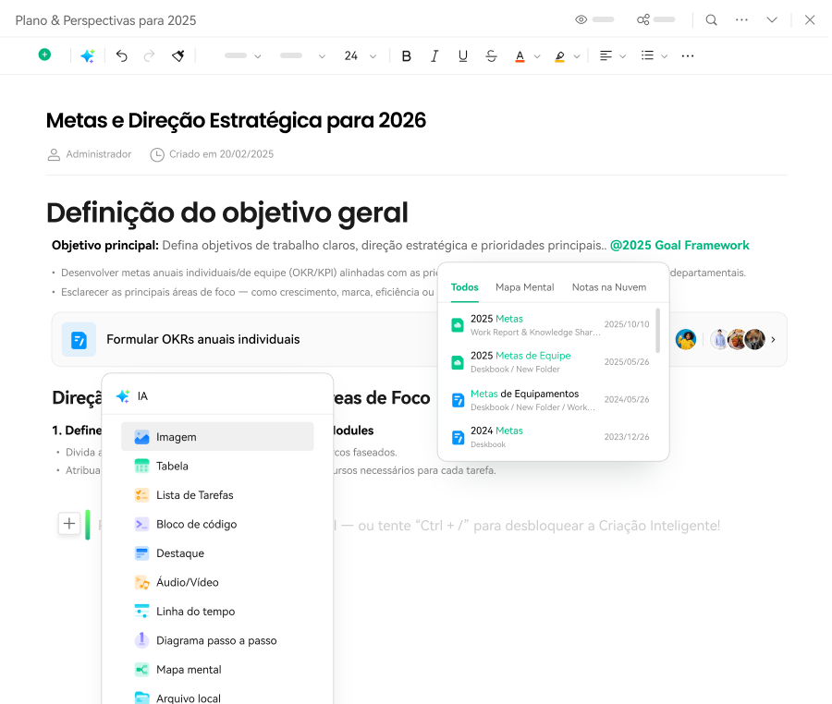This screenshot has height=704, width=832.
Task: Expand the highlight color dropdown arrow
Action: pyautogui.click(x=577, y=56)
